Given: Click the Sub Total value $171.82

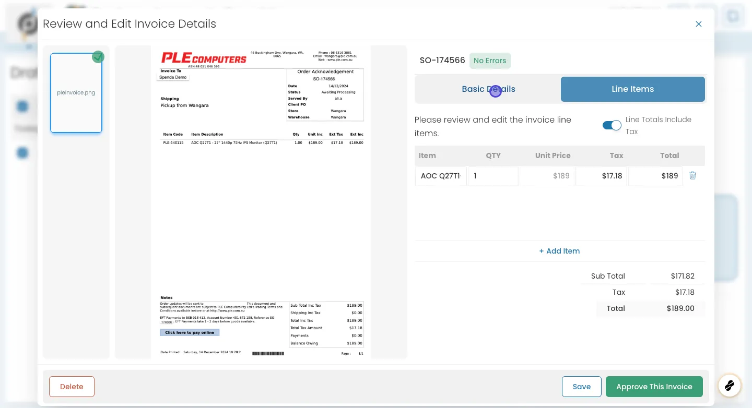Looking at the screenshot, I should click(683, 276).
